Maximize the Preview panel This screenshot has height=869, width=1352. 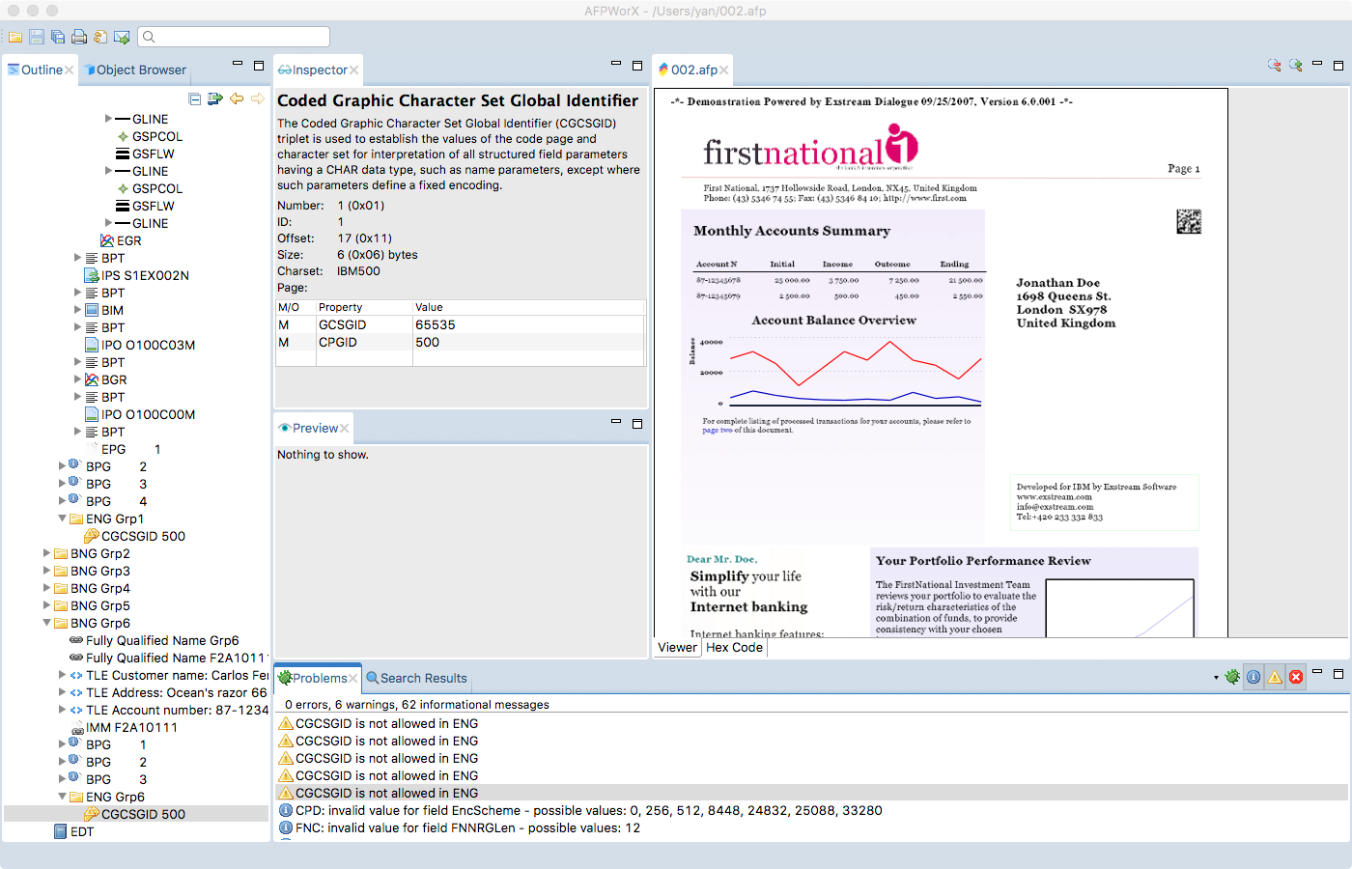point(637,423)
